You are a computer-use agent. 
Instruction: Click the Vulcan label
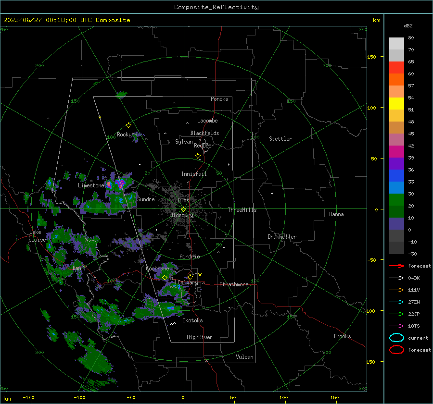tap(245, 357)
